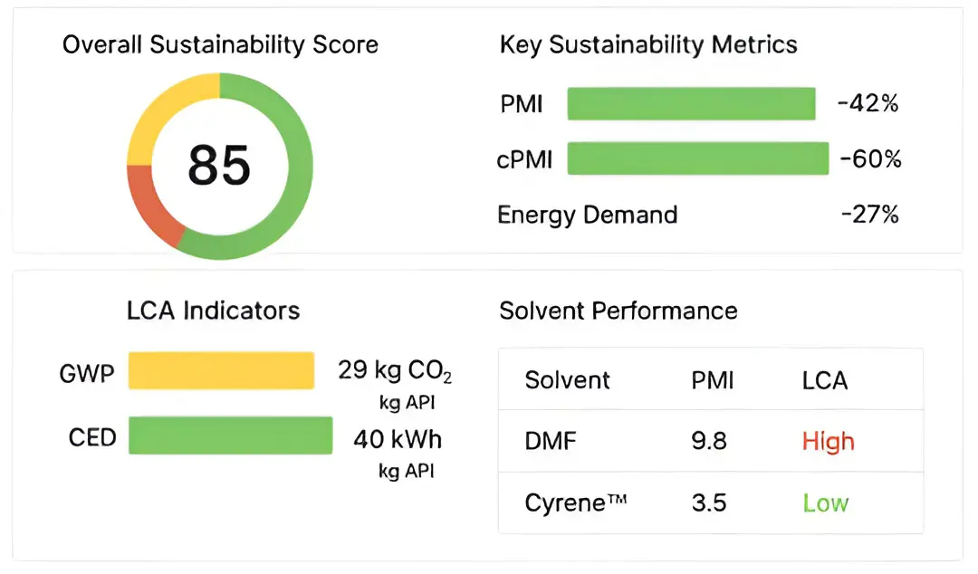978x574 pixels.
Task: Sort by the PMI table column header
Action: [x=712, y=379]
